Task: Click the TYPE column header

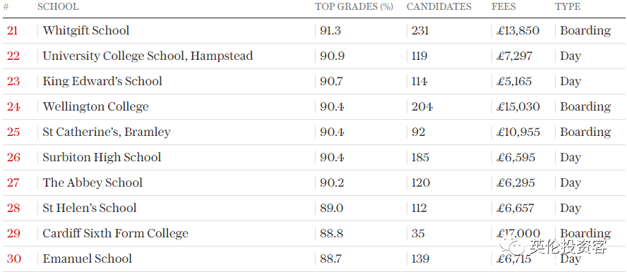Action: (568, 7)
